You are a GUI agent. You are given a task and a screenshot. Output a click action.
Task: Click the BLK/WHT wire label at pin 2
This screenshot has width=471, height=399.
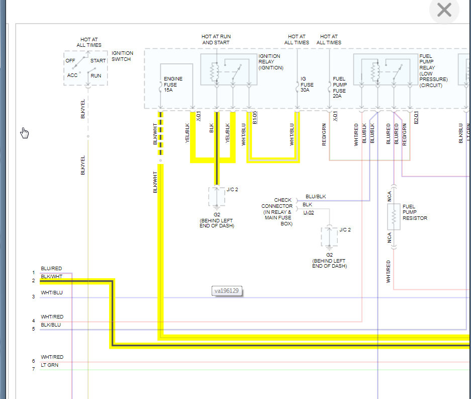pyautogui.click(x=52, y=277)
